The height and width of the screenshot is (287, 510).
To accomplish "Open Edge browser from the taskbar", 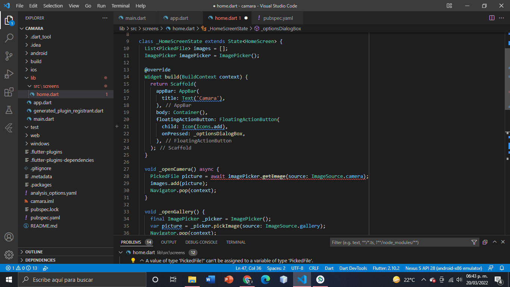I will (x=265, y=280).
